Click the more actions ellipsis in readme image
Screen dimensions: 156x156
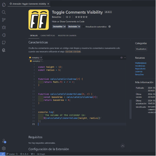pyautogui.click(x=125, y=58)
